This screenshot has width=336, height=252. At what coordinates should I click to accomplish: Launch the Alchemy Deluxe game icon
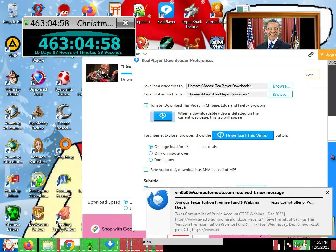(13, 83)
